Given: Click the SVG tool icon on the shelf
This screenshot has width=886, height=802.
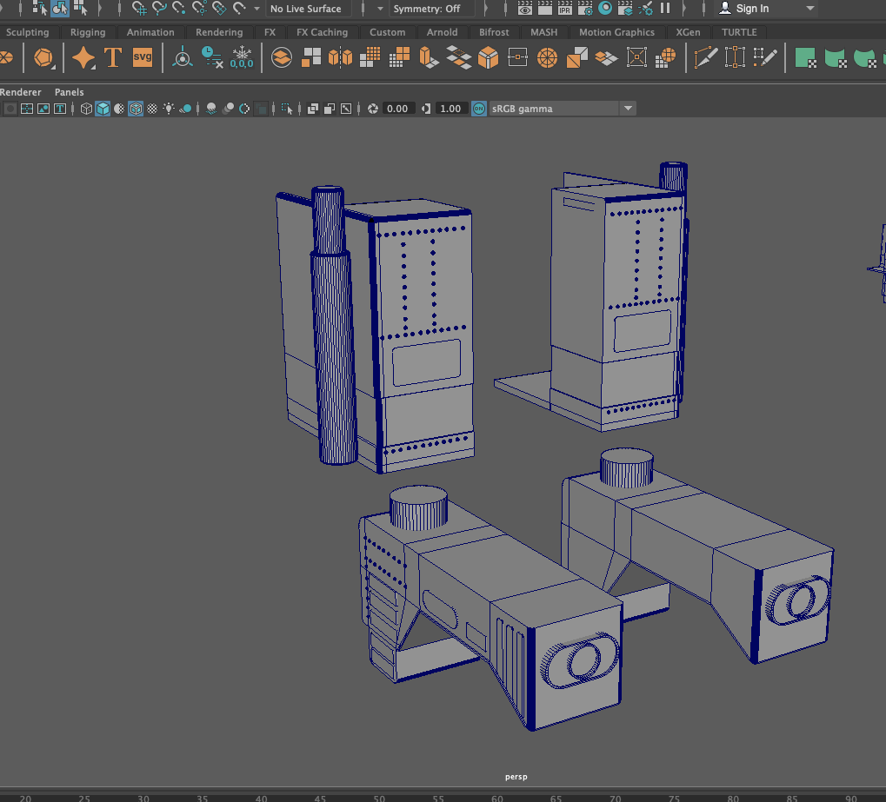Looking at the screenshot, I should point(143,57).
